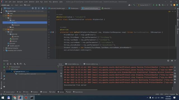This screenshot has height=100, width=179.
Task: Expand all in the Project panel
Action: (36, 8)
